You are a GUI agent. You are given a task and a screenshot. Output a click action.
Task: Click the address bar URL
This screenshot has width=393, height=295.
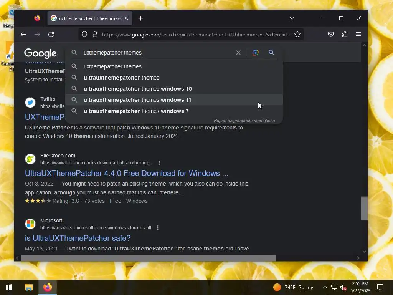[196, 35]
